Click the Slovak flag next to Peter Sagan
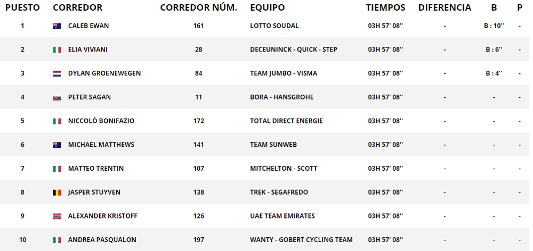Viewport: 533px width, 251px height. 57,97
